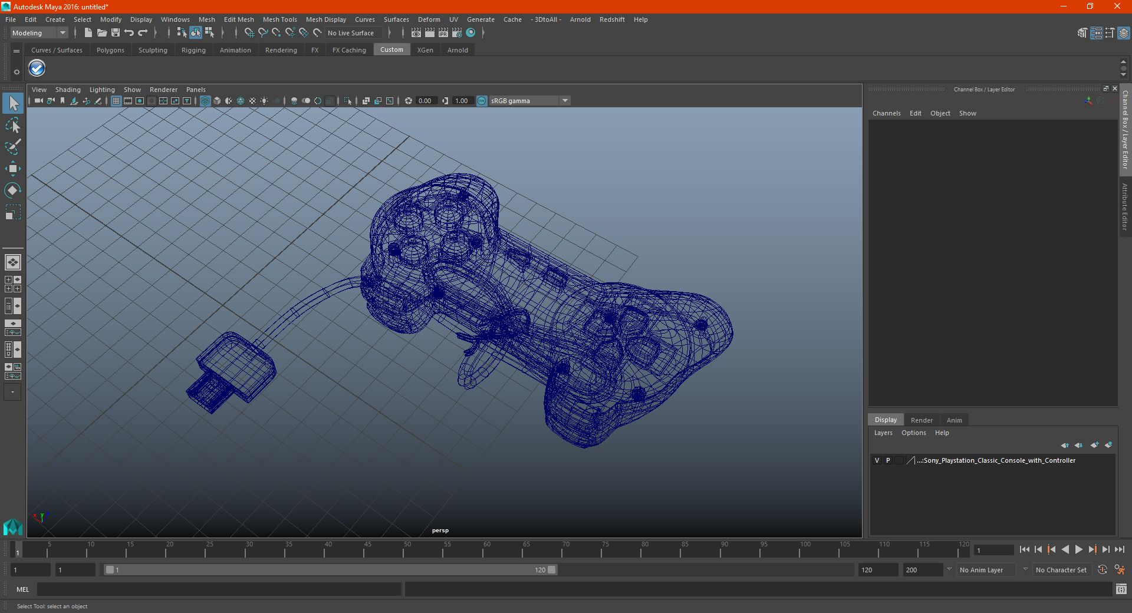The height and width of the screenshot is (613, 1132).
Task: Open Hypershade with blue sphere icon
Action: (470, 33)
